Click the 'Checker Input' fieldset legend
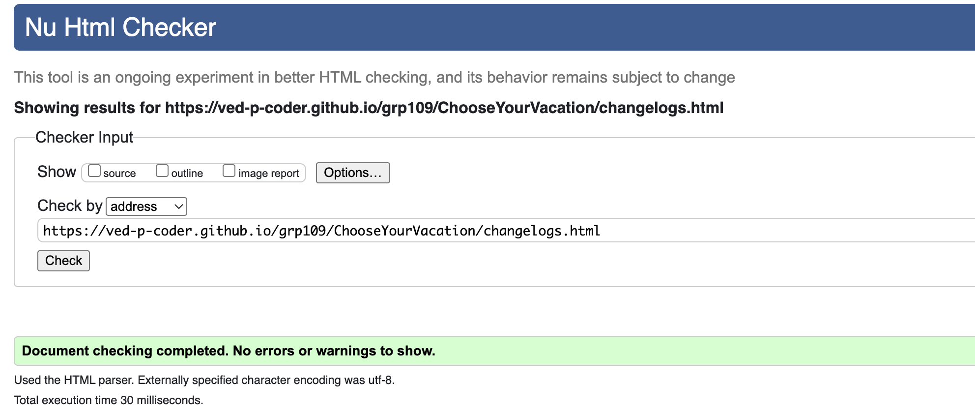The image size is (975, 411). coord(84,137)
